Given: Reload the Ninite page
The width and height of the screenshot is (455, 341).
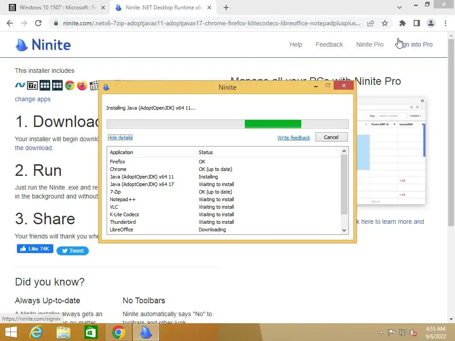Looking at the screenshot, I should 38,23.
